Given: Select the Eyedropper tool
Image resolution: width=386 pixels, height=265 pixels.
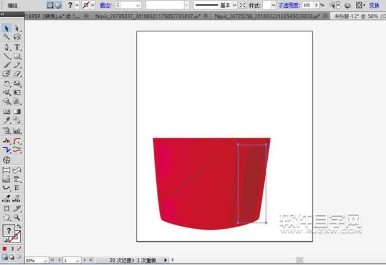Looking at the screenshot, I should click(x=7, y=120).
